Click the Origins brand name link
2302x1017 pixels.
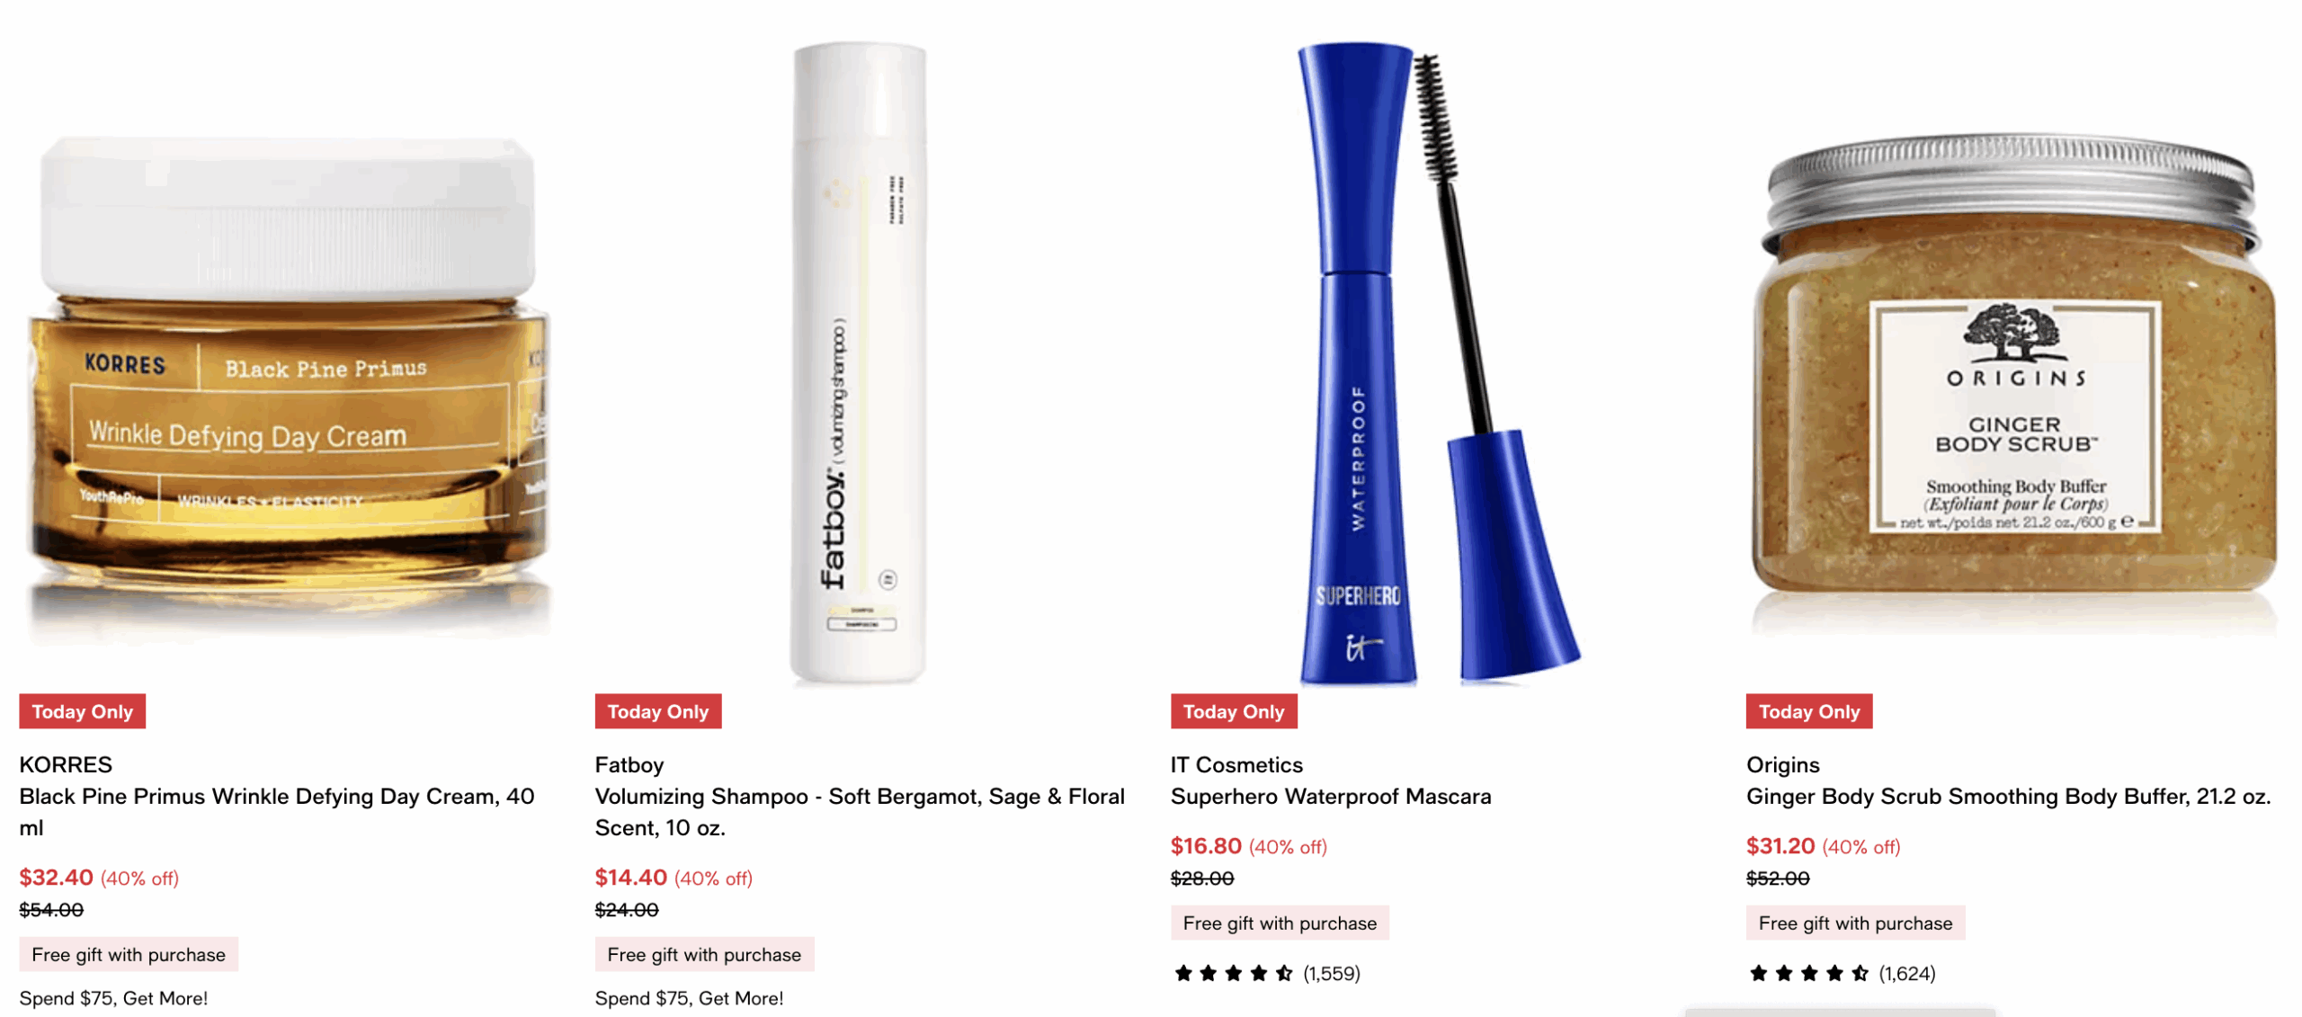click(x=1782, y=764)
